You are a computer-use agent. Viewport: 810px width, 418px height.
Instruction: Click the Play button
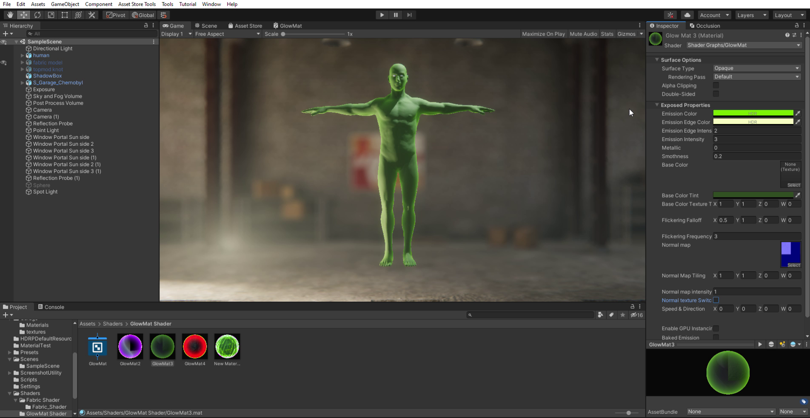click(x=382, y=15)
